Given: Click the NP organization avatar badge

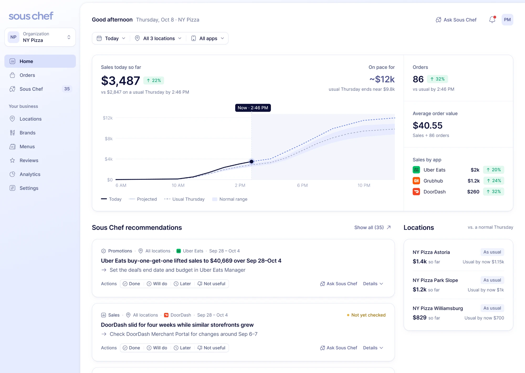Looking at the screenshot, I should [13, 37].
